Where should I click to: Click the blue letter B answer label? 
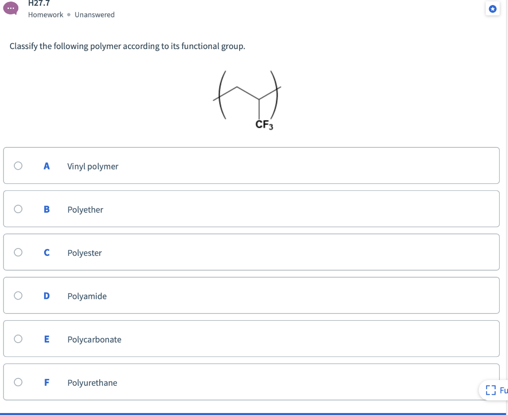(x=46, y=209)
